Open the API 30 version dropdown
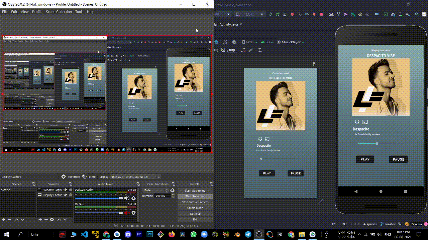This screenshot has width=428, height=240. (x=267, y=42)
